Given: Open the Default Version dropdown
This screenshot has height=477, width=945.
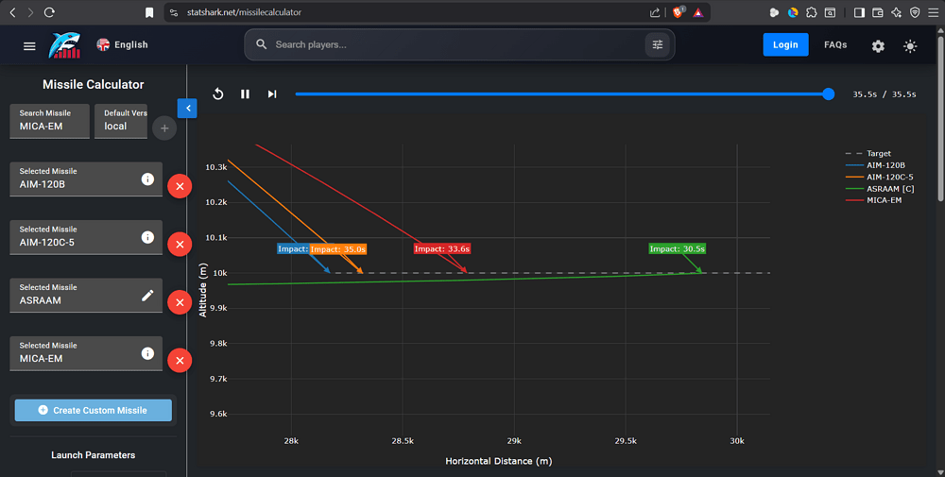Looking at the screenshot, I should coord(121,121).
